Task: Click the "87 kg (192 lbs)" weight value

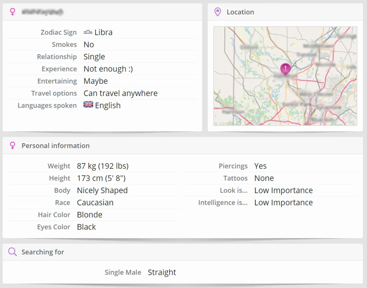Action: [x=103, y=166]
